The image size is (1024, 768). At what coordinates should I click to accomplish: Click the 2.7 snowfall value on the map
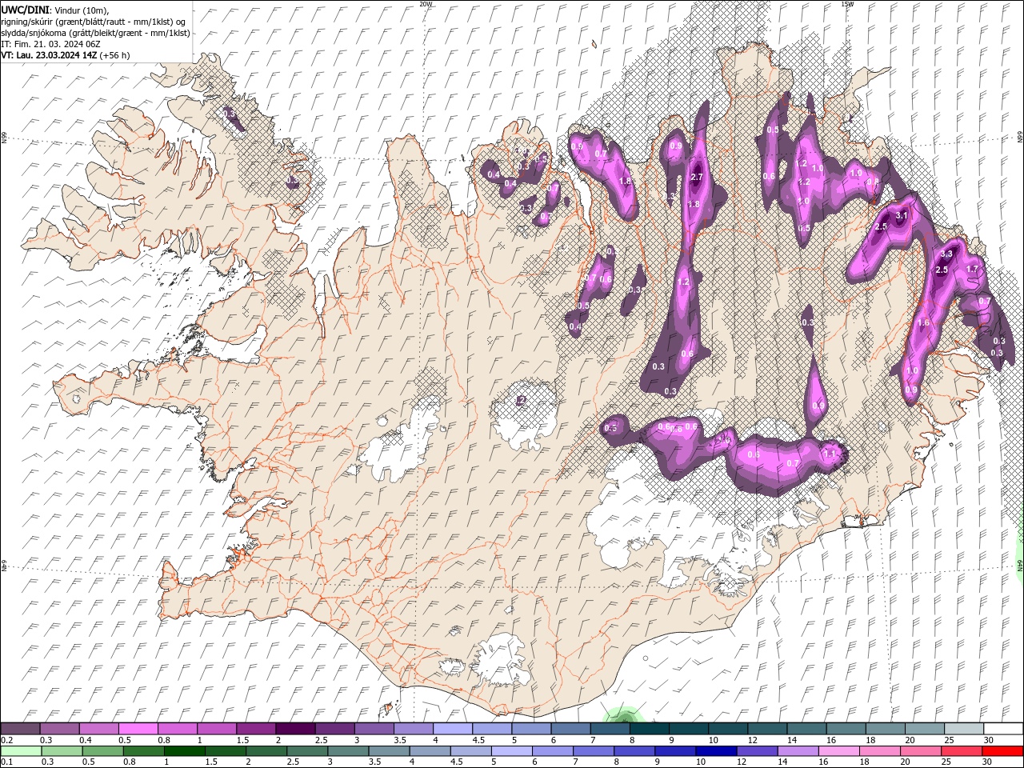[x=696, y=177]
